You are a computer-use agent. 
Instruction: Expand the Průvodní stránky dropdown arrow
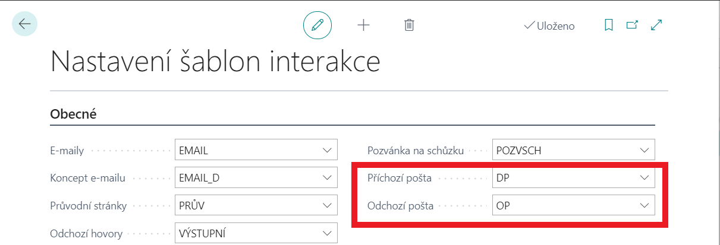pos(327,205)
